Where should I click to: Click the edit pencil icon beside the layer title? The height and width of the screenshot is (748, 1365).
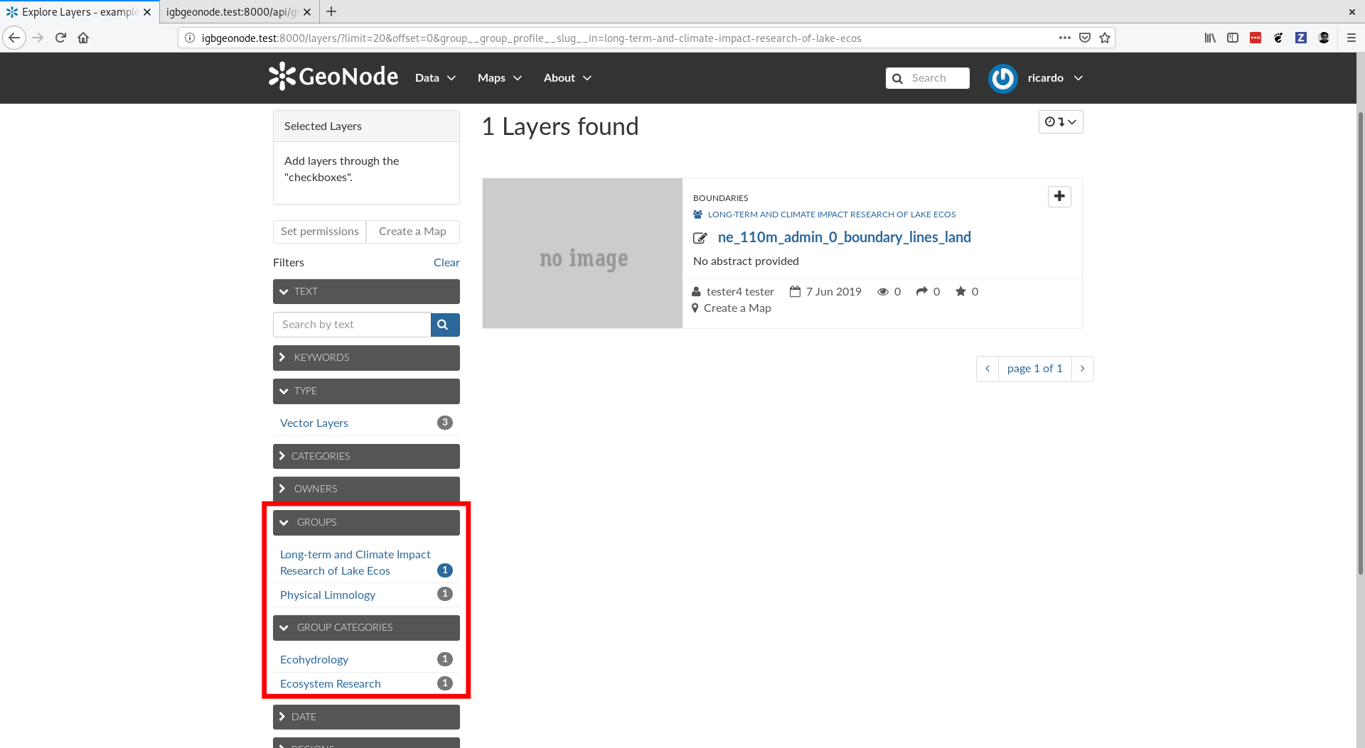pos(700,238)
